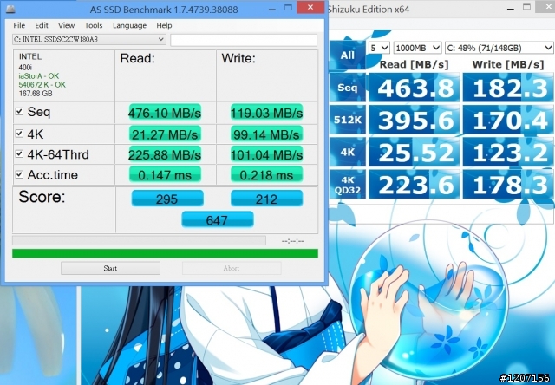The width and height of the screenshot is (555, 385).
Task: Click the iaStorA - OK driver status text
Action: point(38,75)
